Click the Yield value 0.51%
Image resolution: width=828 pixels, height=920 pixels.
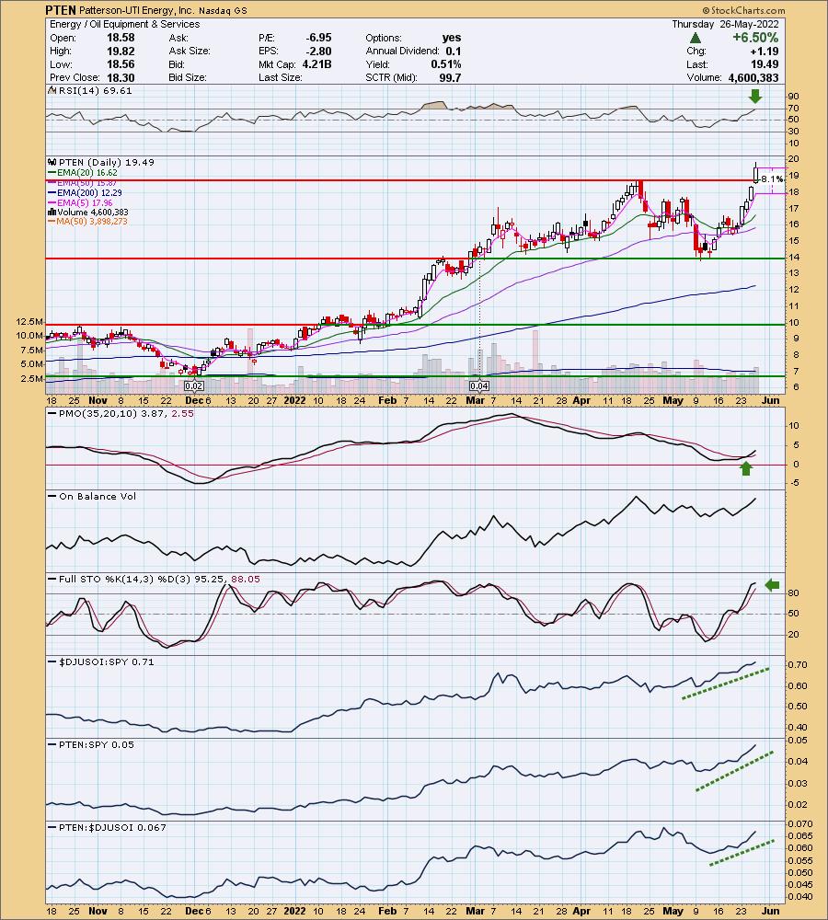tap(446, 64)
